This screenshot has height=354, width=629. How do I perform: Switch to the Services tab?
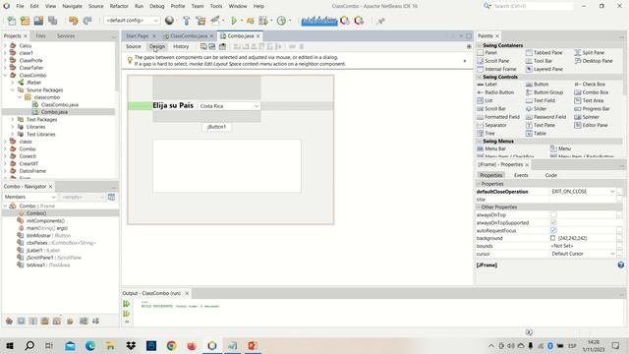click(66, 35)
